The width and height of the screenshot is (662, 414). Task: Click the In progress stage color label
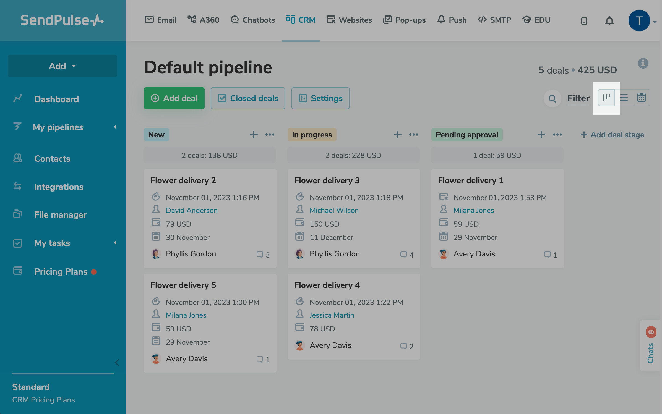312,135
